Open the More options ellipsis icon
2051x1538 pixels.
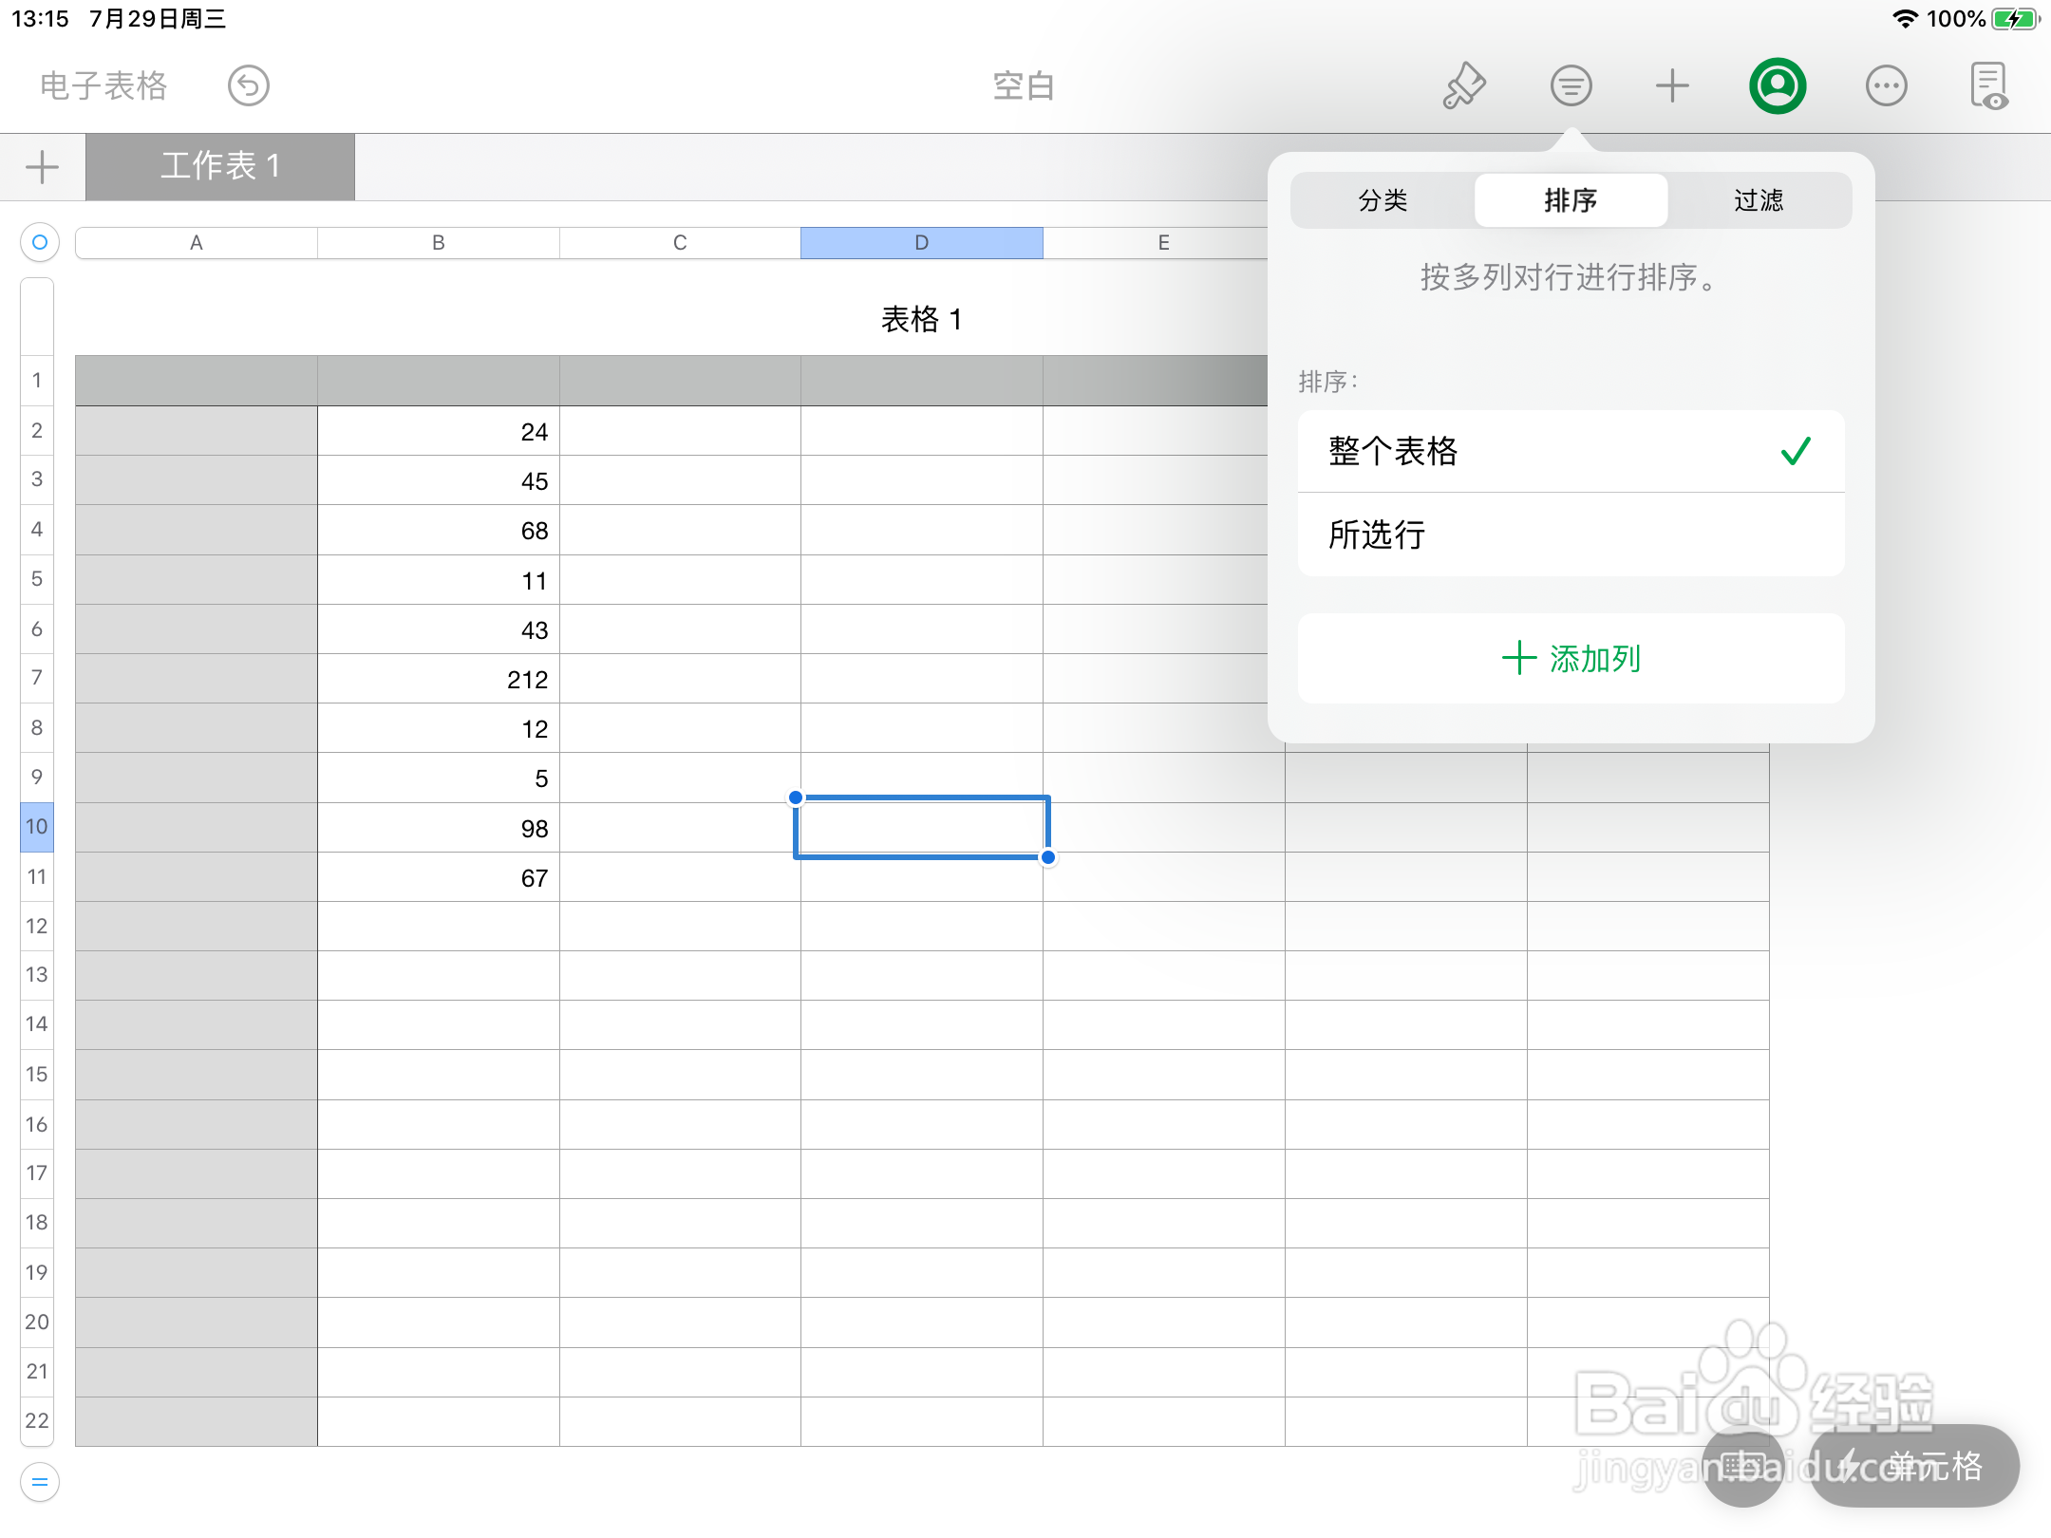(x=1886, y=85)
